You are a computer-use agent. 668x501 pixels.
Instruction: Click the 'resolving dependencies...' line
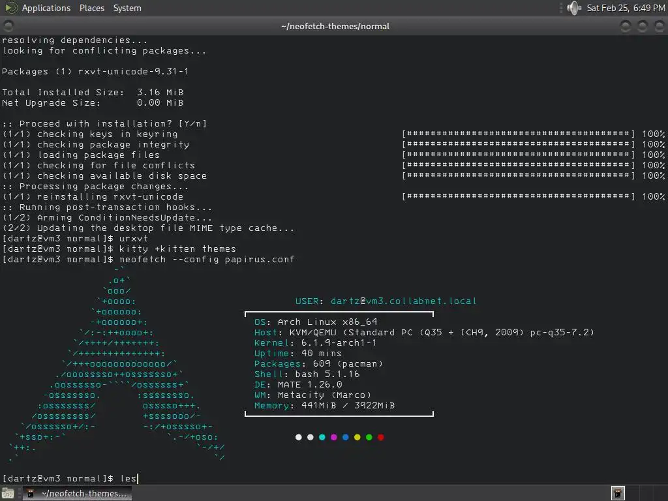pos(74,40)
